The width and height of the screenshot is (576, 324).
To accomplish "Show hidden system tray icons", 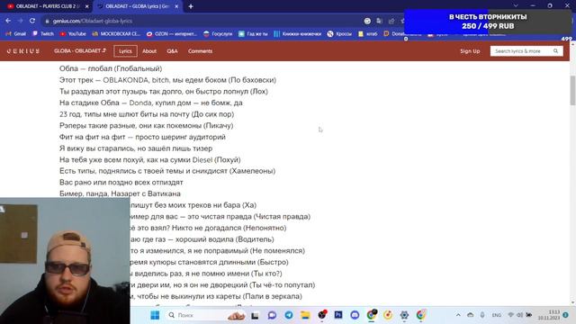I will click(458, 315).
